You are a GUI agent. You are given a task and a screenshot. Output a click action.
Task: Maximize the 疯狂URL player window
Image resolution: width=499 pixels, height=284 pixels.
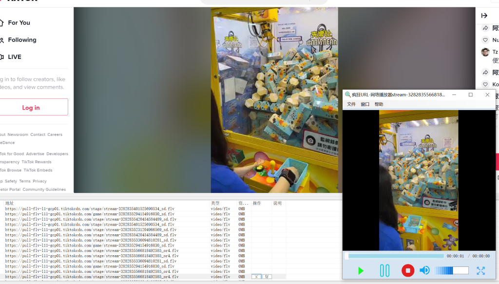tap(471, 95)
